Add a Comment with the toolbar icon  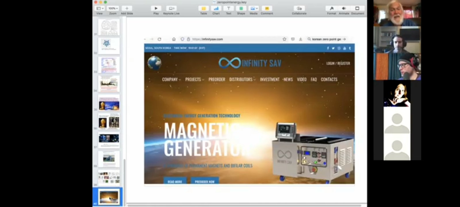pos(267,9)
